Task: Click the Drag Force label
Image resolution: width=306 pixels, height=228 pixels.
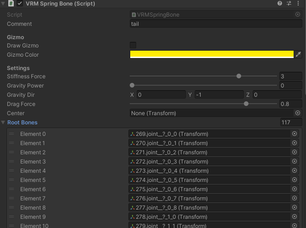Action: coord(21,104)
